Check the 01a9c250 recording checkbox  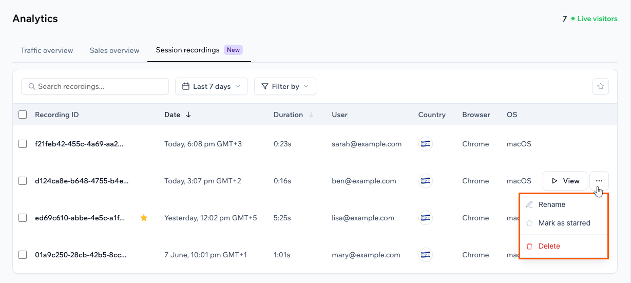coord(23,255)
